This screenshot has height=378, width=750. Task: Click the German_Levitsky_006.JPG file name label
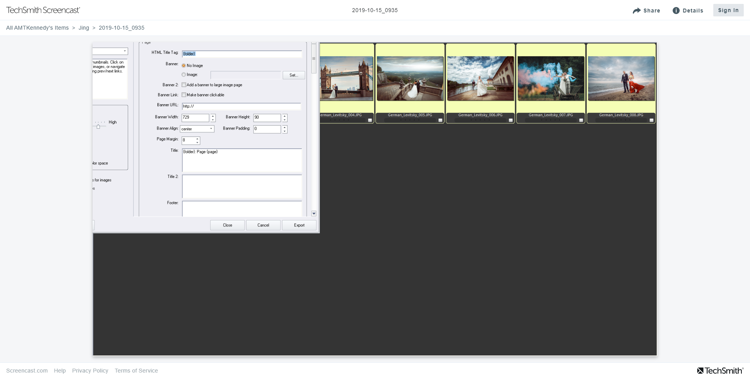point(480,115)
